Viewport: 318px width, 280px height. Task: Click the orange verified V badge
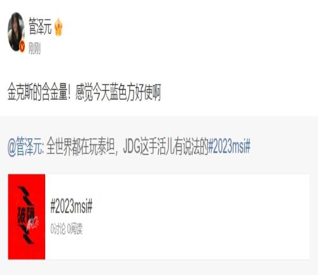coord(22,47)
